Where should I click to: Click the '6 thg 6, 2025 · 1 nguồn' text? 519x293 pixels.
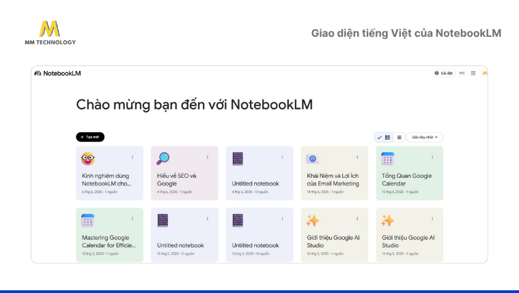click(100, 192)
